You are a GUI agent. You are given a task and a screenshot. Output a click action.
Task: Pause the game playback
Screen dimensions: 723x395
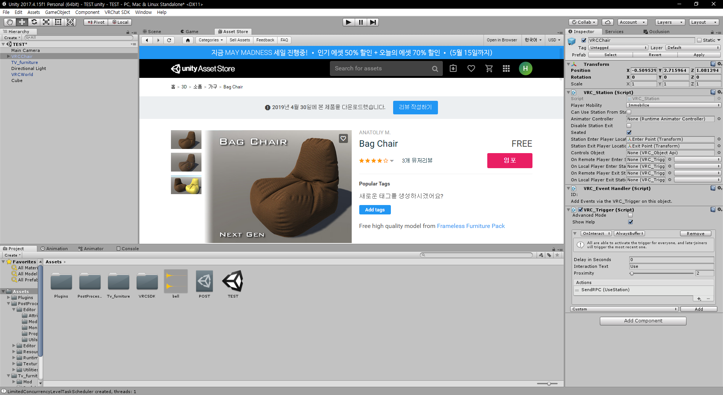tap(361, 22)
